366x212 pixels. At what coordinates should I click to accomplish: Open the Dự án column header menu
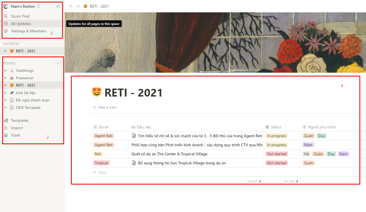101,127
